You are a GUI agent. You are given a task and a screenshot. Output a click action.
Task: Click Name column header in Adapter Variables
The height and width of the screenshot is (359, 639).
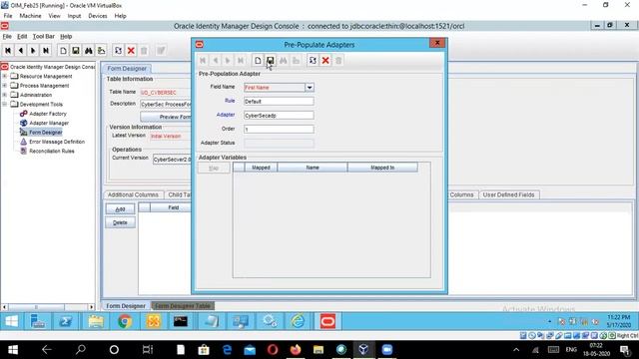click(313, 168)
